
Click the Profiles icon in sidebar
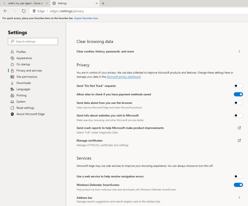click(x=12, y=52)
